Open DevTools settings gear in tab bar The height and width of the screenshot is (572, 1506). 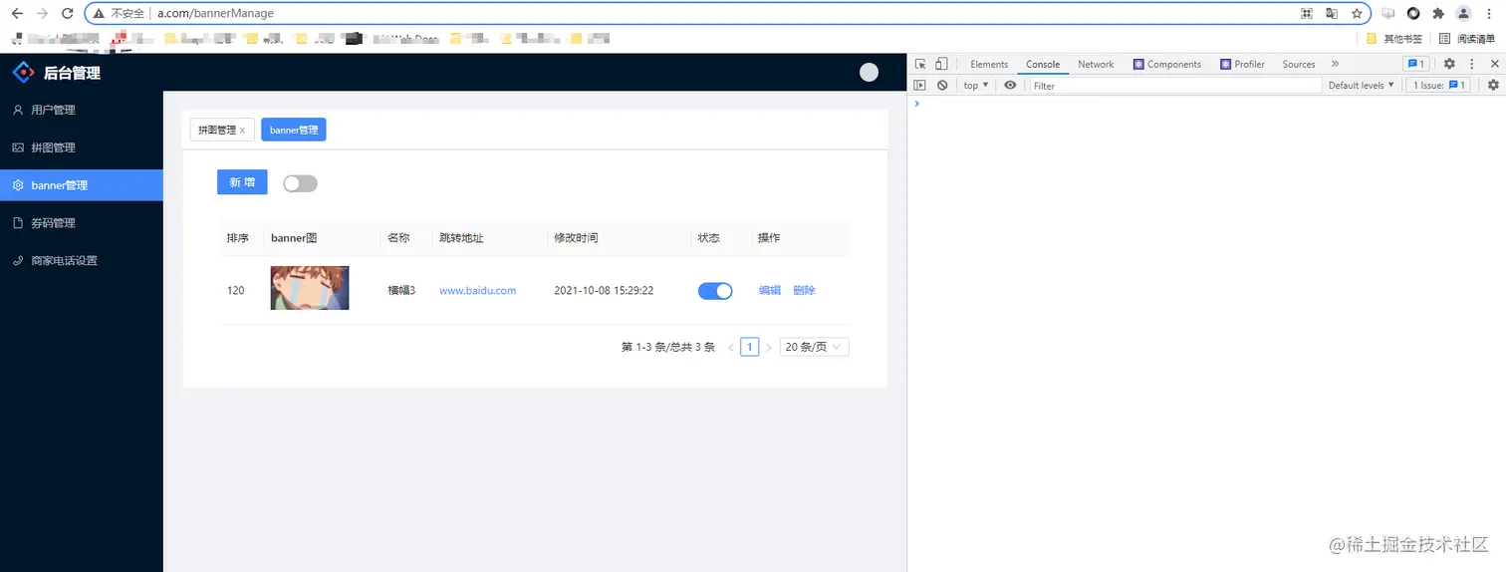coord(1449,64)
